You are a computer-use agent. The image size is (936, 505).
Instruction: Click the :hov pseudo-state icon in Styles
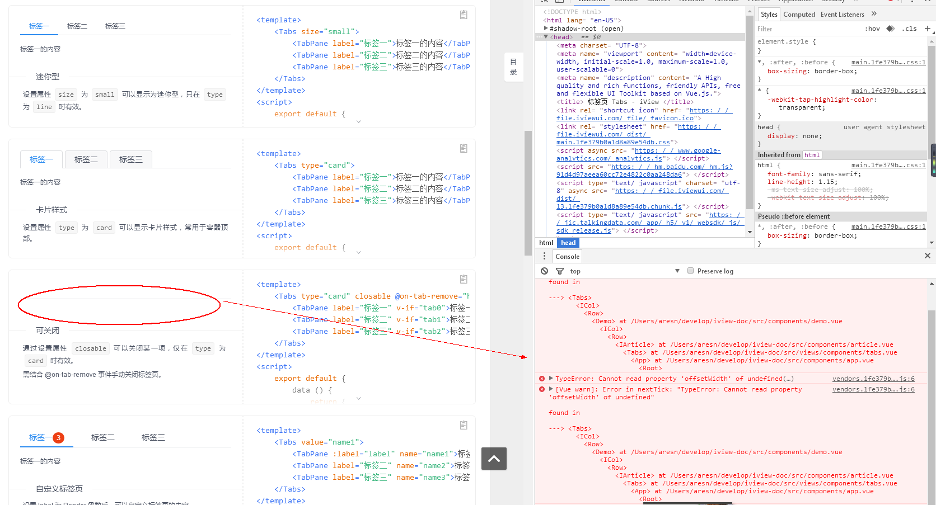click(x=872, y=28)
